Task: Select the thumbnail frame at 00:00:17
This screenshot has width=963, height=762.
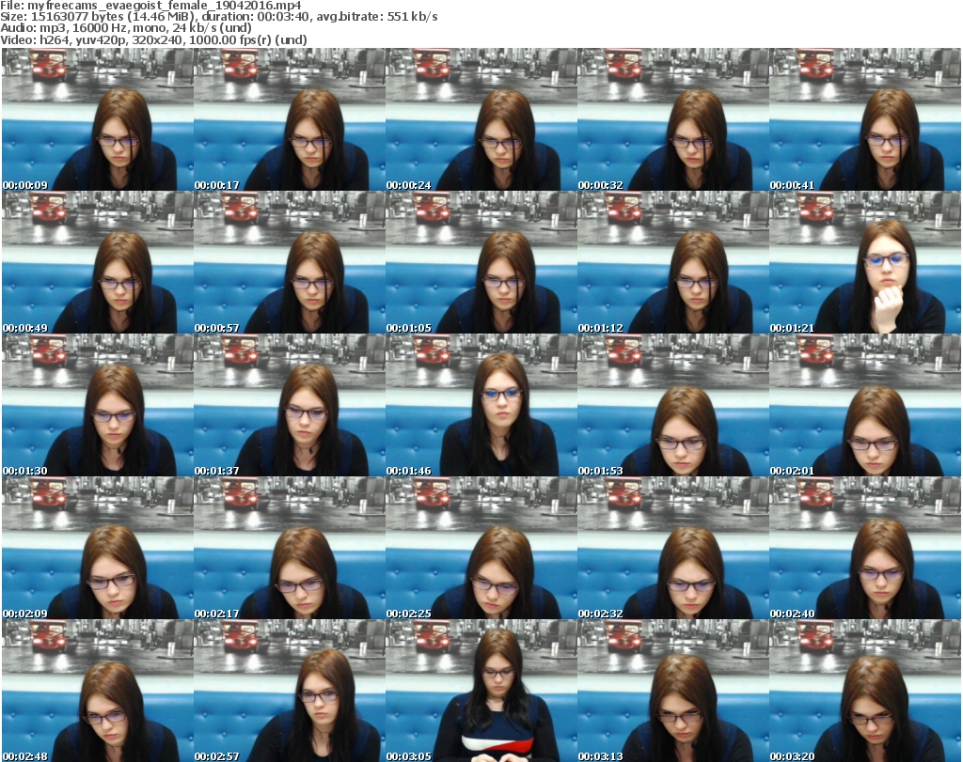Action: pos(290,119)
